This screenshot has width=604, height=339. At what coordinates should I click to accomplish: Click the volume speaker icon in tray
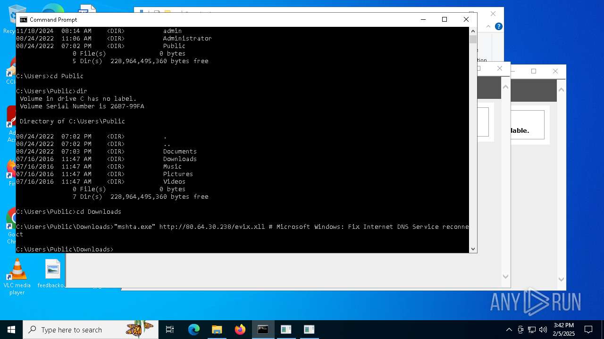pyautogui.click(x=543, y=330)
